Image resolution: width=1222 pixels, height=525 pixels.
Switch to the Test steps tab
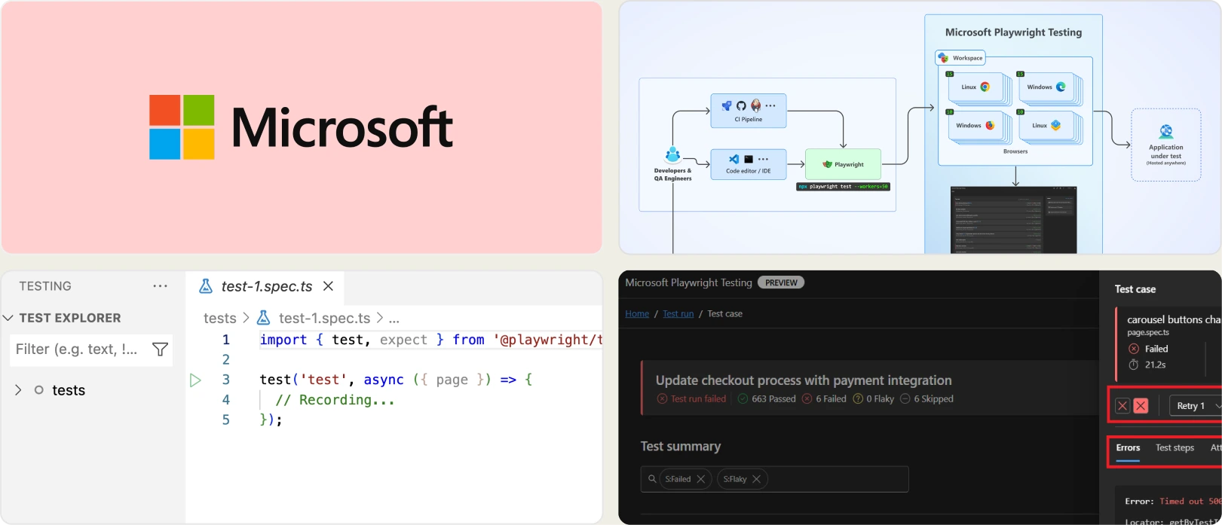(x=1175, y=447)
